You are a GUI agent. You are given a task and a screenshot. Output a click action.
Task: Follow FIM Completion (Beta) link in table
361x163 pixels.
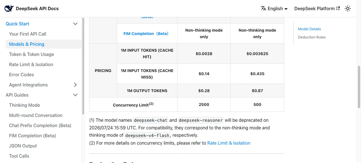pos(146,33)
